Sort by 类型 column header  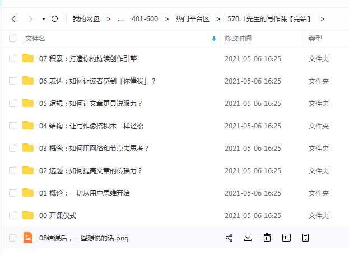click(315, 39)
